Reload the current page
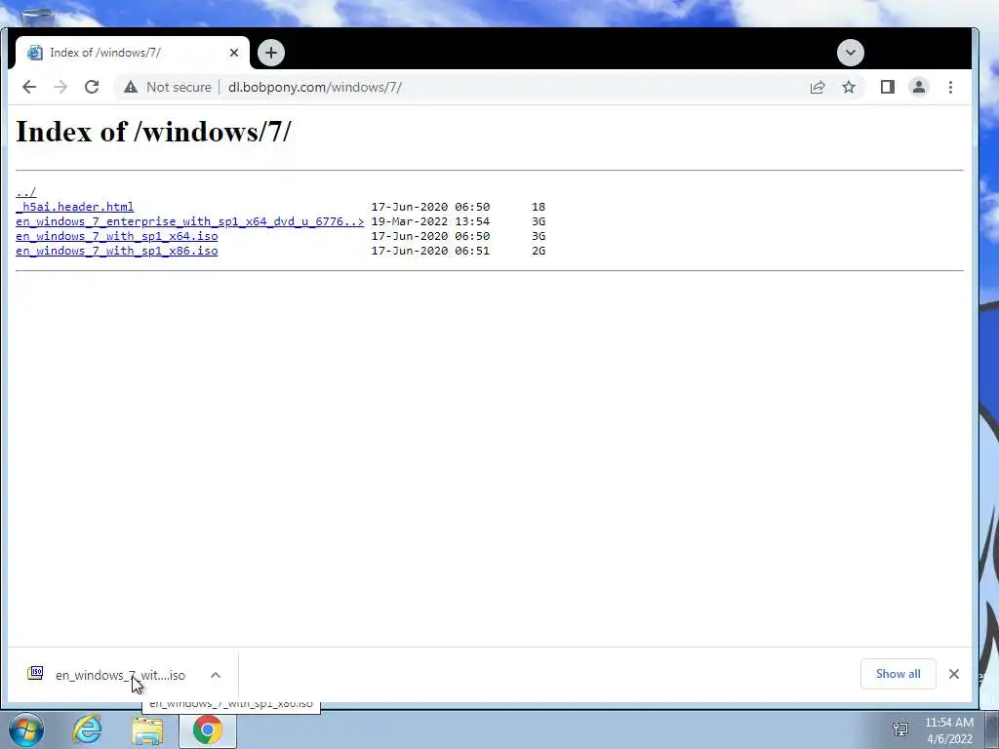The width and height of the screenshot is (999, 749). tap(92, 87)
